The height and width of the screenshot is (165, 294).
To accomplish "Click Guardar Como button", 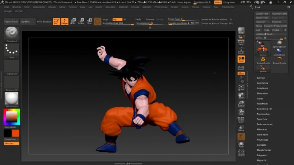I will click(x=279, y=14).
